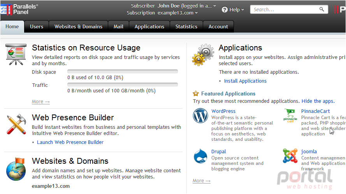Click the Featured Applications star icon
Image resolution: width=346 pixels, height=194 pixels.
pos(196,94)
